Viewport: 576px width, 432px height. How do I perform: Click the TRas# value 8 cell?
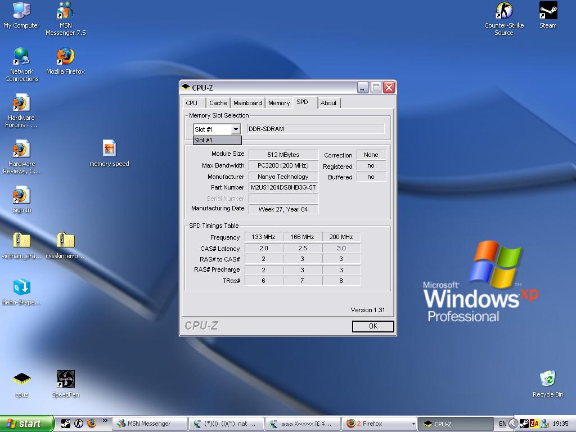[x=341, y=281]
